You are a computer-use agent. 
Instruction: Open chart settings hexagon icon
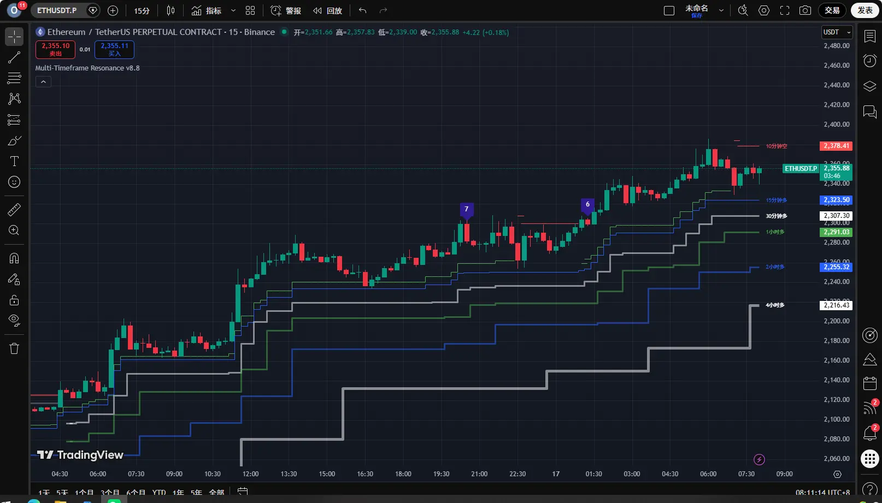764,10
